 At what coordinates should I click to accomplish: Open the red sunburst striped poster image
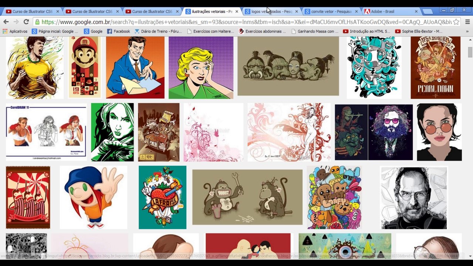(x=28, y=197)
